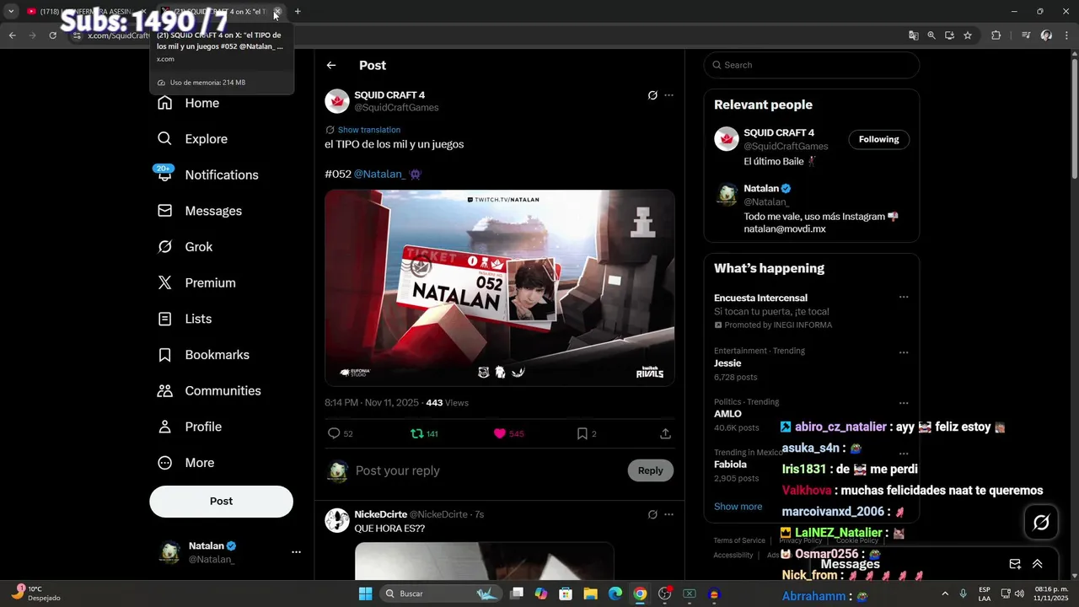Viewport: 1079px width, 607px height.
Task: Click Grok icon on NickeDcirte's reply
Action: [652, 514]
